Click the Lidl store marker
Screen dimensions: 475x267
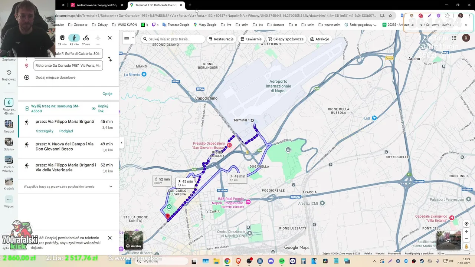coord(374,118)
